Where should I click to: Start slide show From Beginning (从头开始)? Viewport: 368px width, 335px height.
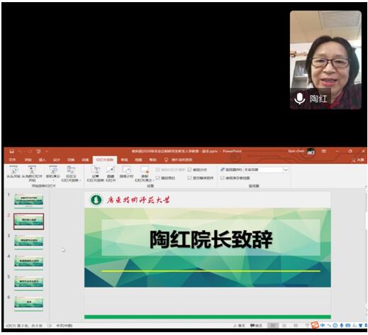13,172
